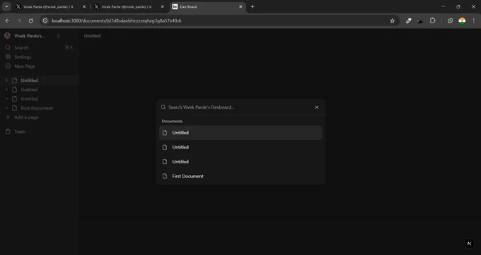View site information icon in address bar
481x255 pixels.
(45, 21)
